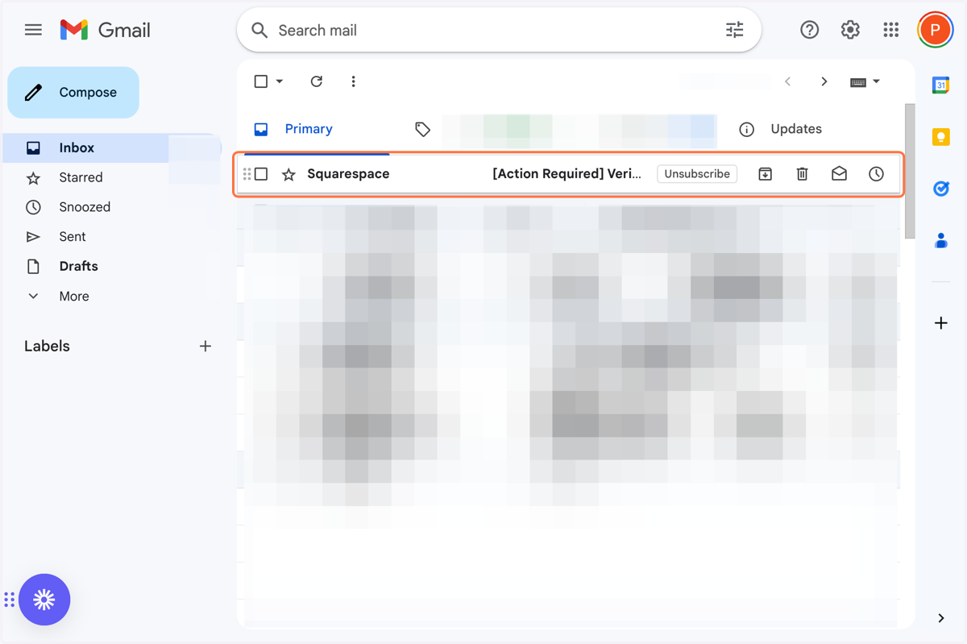Tick the select-all checkbox in toolbar
Screen dimensions: 967x644
(x=261, y=81)
